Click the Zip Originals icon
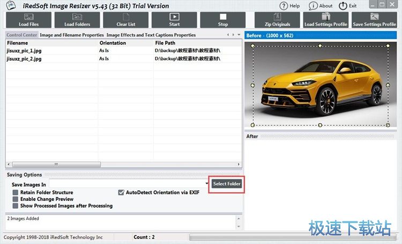Viewport: 402px width, 244px height. coord(277,20)
